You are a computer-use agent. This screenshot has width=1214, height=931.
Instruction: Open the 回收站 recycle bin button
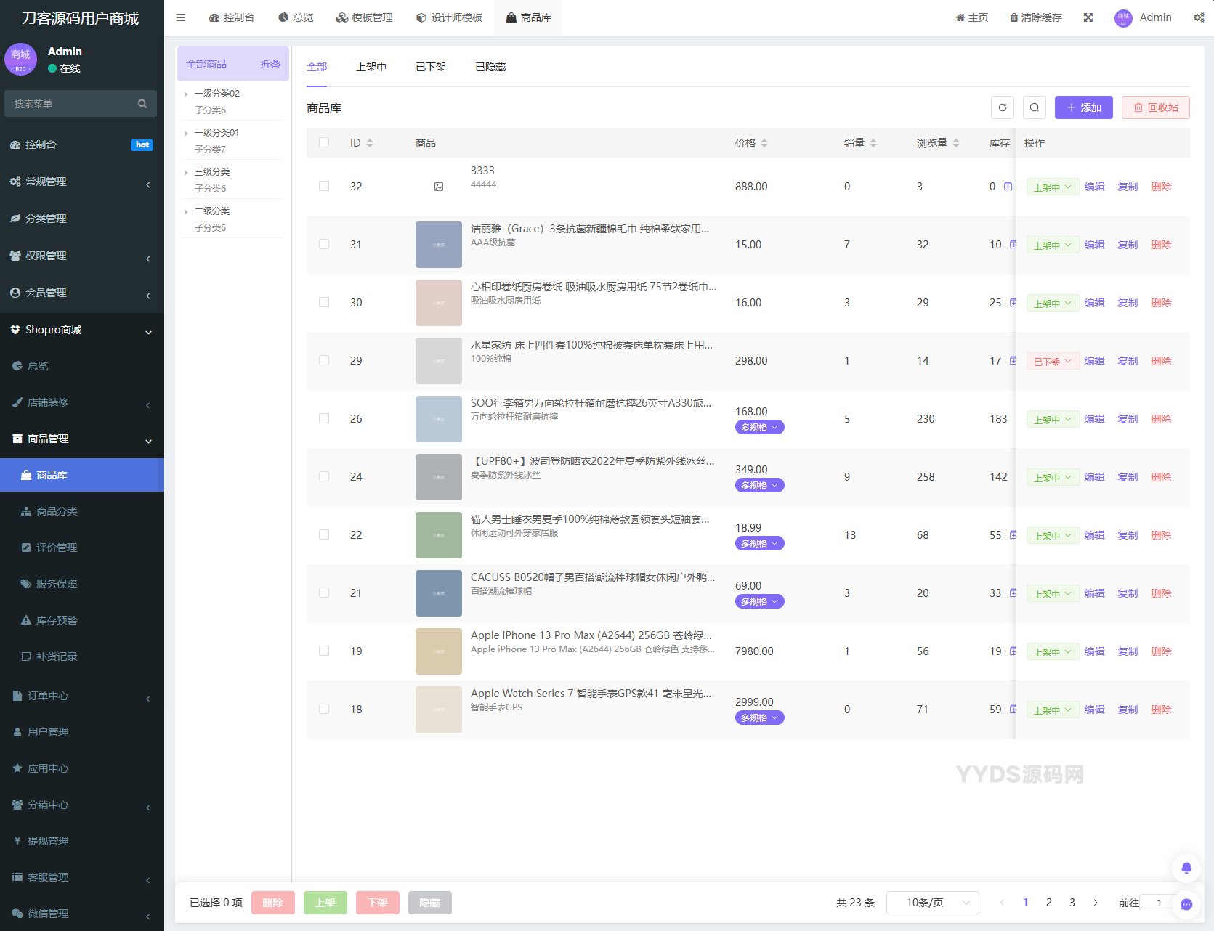1155,107
